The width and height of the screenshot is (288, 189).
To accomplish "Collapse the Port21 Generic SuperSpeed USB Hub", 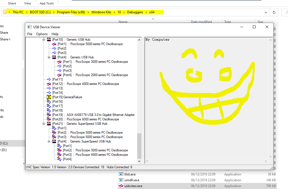I will click(x=44, y=124).
